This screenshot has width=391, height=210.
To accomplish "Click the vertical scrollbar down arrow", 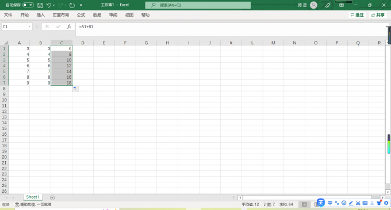I will click(388, 192).
